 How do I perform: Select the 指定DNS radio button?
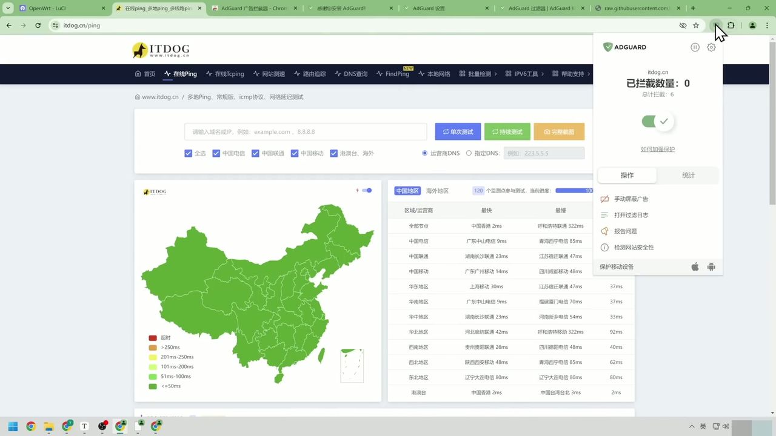[x=469, y=153]
